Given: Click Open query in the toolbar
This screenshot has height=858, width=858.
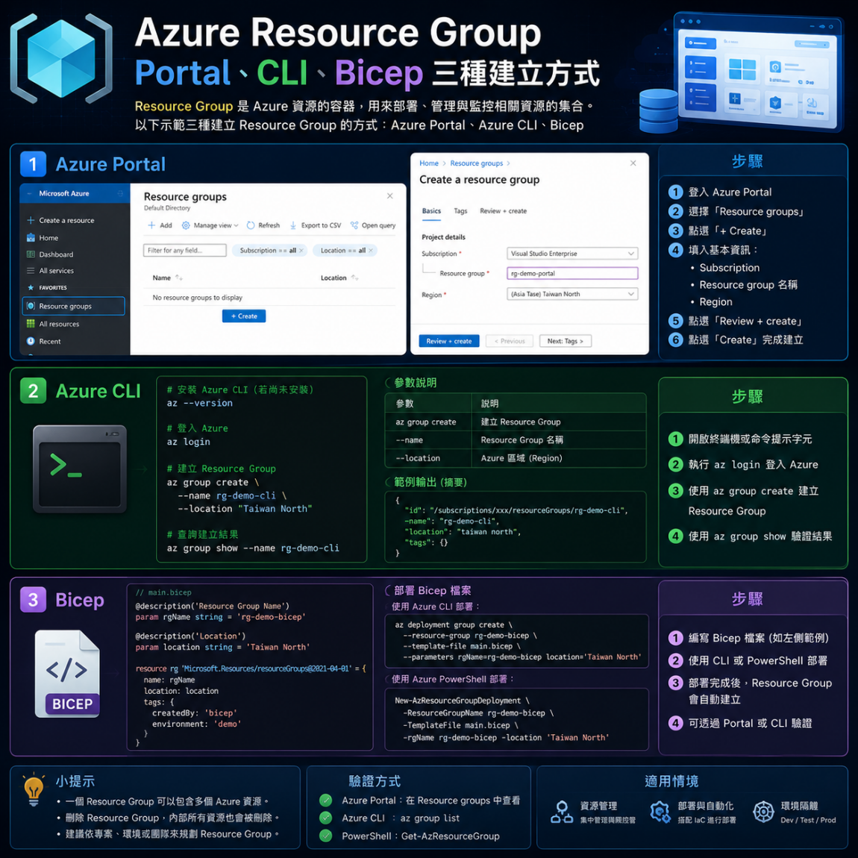Looking at the screenshot, I should tap(373, 225).
